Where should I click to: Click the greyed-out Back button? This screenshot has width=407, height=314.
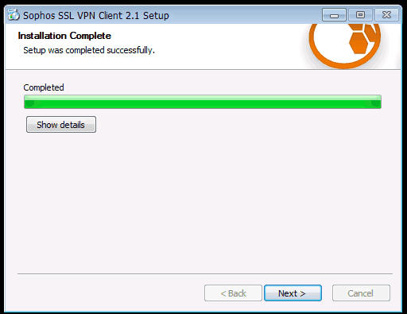(233, 293)
